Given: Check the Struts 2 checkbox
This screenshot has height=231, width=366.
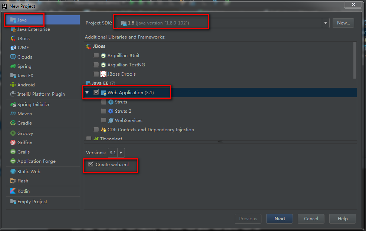Looking at the screenshot, I should tap(103, 111).
